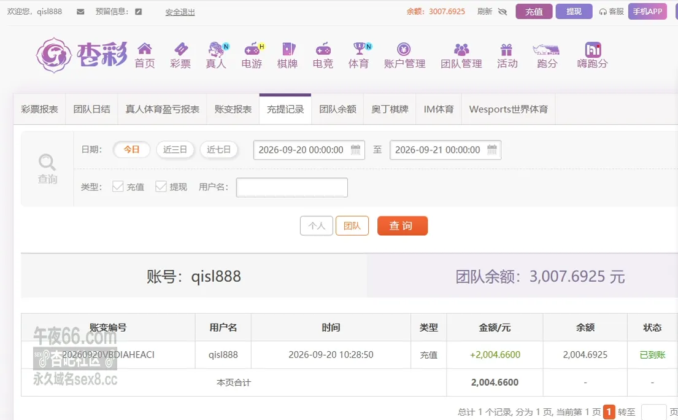Select the 近七日 date range option
Image resolution: width=678 pixels, height=420 pixels.
(219, 150)
